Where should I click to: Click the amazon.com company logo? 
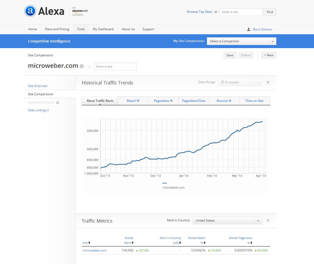click(80, 11)
